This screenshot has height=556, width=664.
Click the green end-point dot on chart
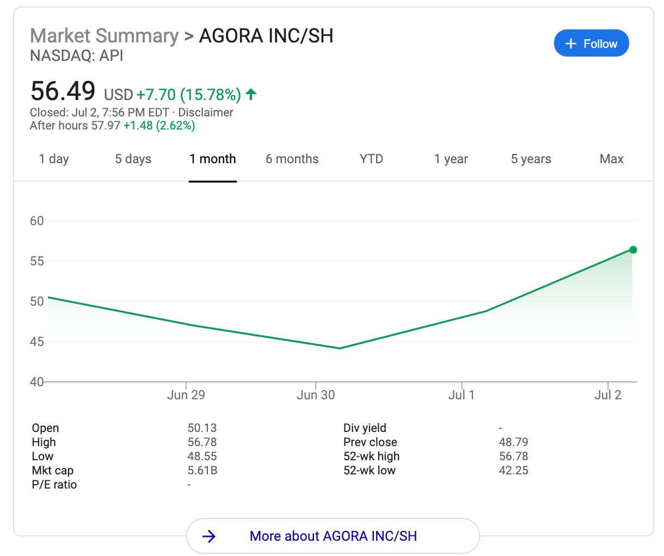click(x=633, y=250)
